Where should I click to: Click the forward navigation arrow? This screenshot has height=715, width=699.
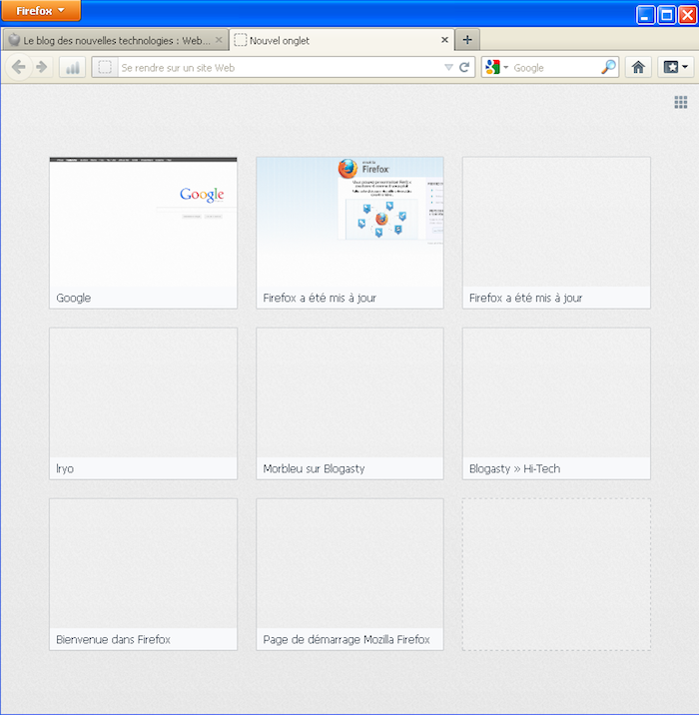tap(41, 67)
